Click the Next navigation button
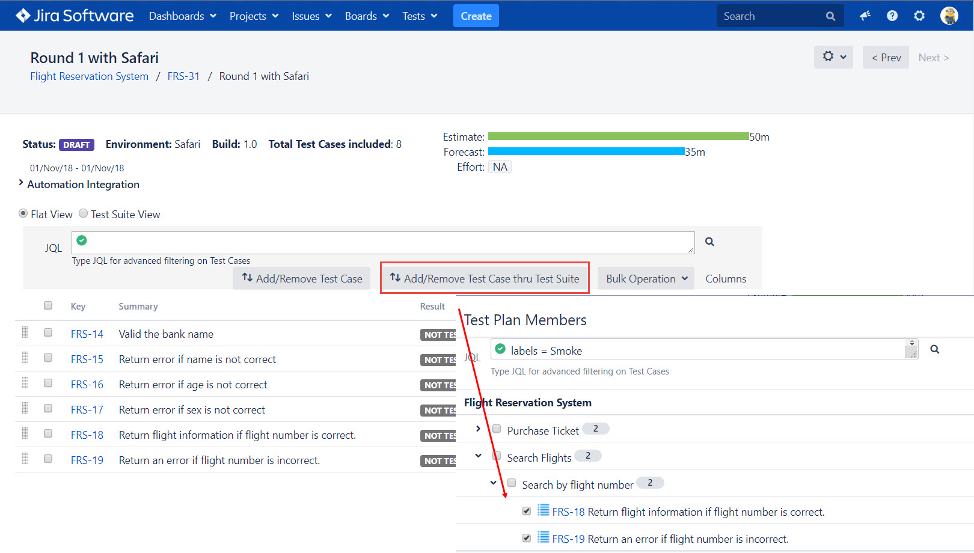The height and width of the screenshot is (553, 974). pos(933,58)
